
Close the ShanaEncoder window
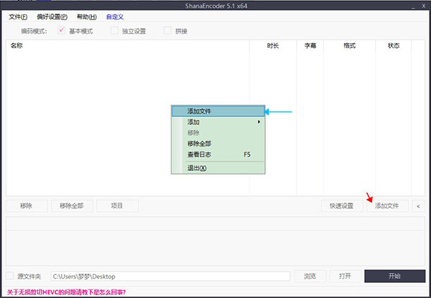(424, 6)
